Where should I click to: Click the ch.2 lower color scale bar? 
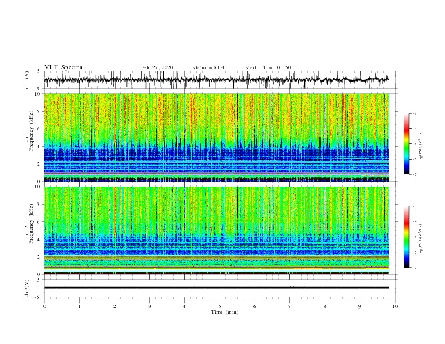[x=406, y=237]
